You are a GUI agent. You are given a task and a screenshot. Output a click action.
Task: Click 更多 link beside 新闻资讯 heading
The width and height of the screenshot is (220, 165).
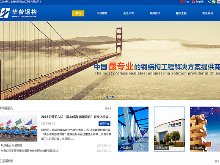click(108, 108)
